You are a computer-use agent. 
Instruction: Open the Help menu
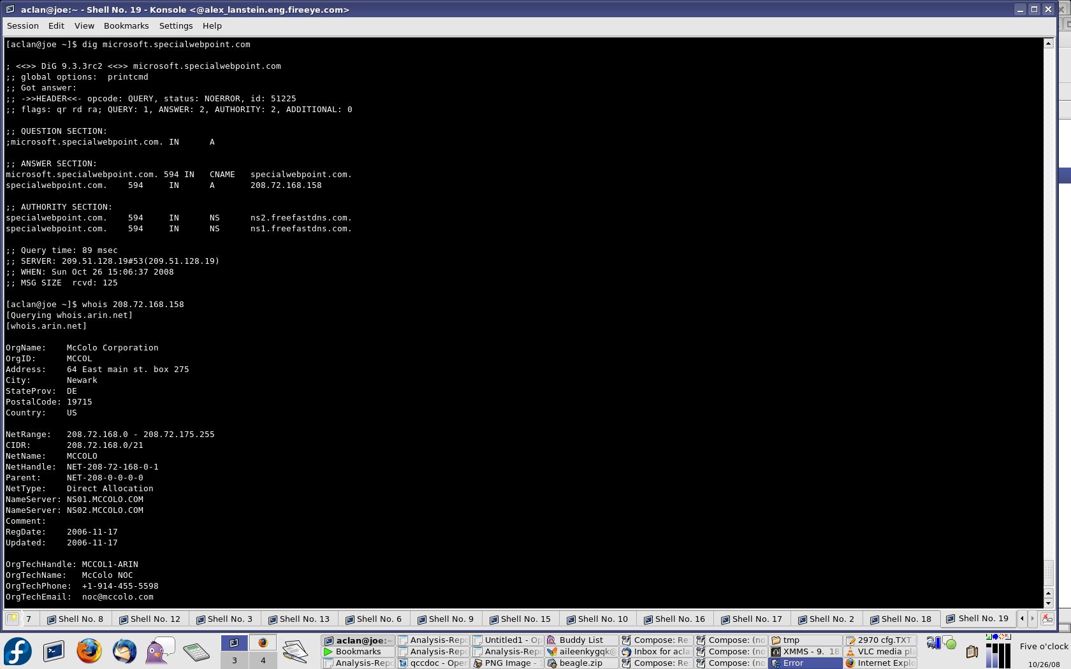pos(212,26)
